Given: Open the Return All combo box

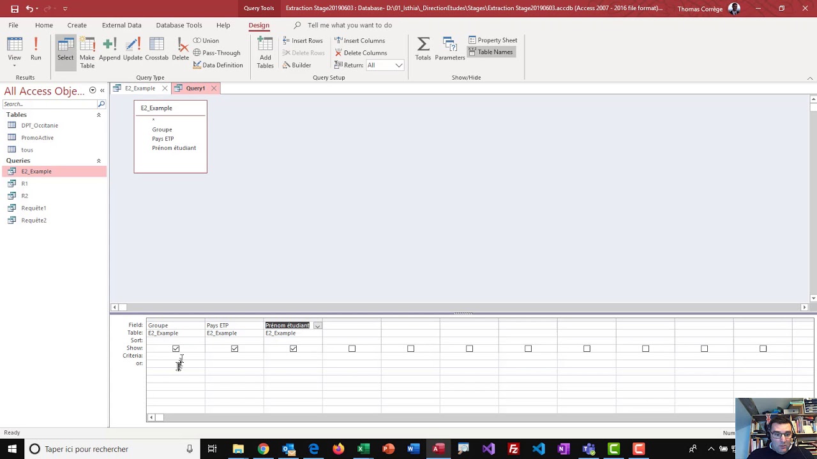Looking at the screenshot, I should 385,65.
